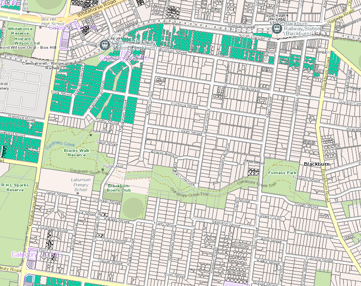
Task: Click the Blackburn Bowls Club label
Action: tap(119, 188)
